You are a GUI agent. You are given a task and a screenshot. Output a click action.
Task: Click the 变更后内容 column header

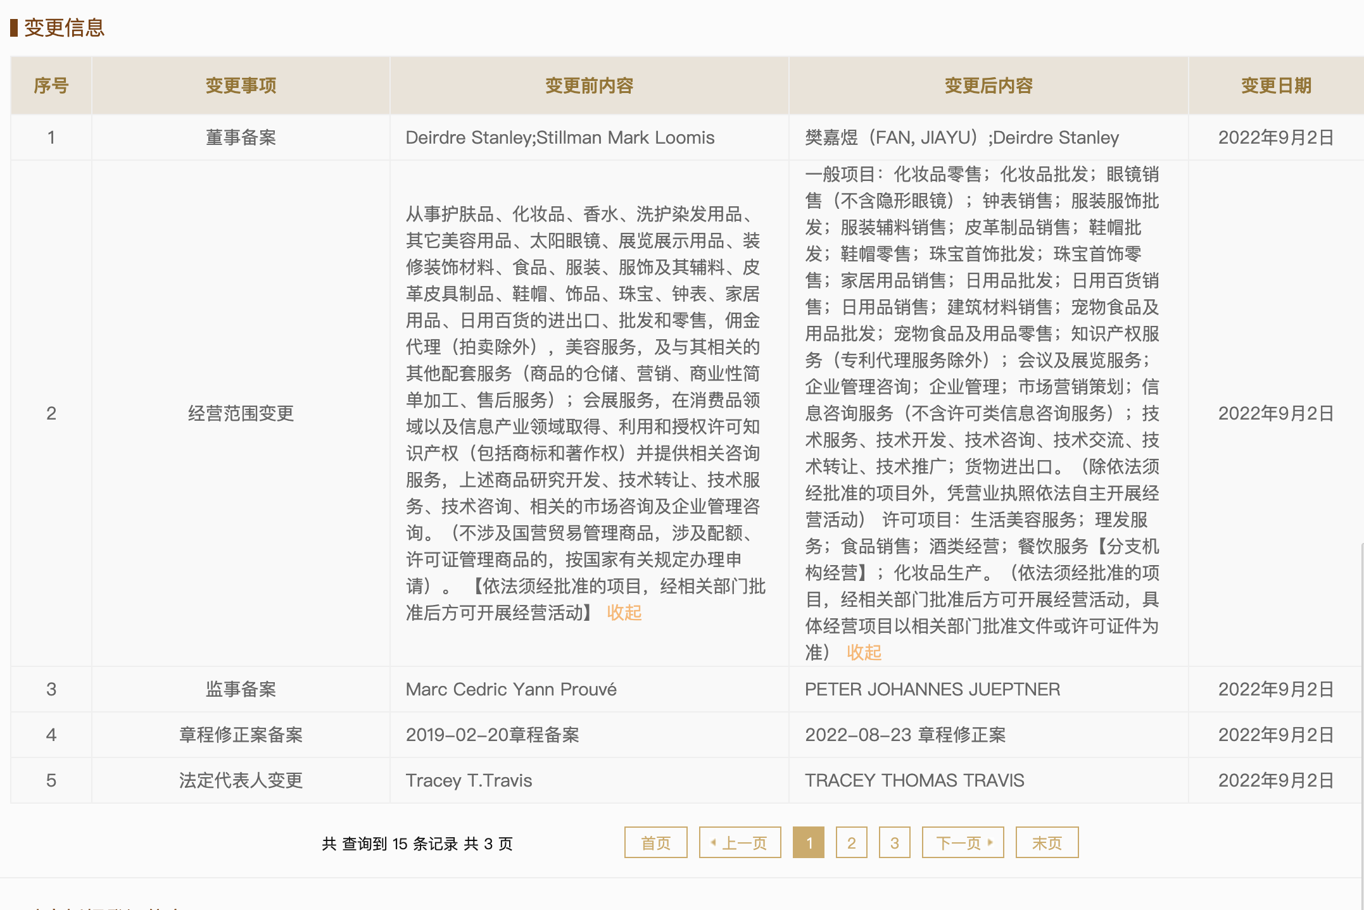[988, 85]
